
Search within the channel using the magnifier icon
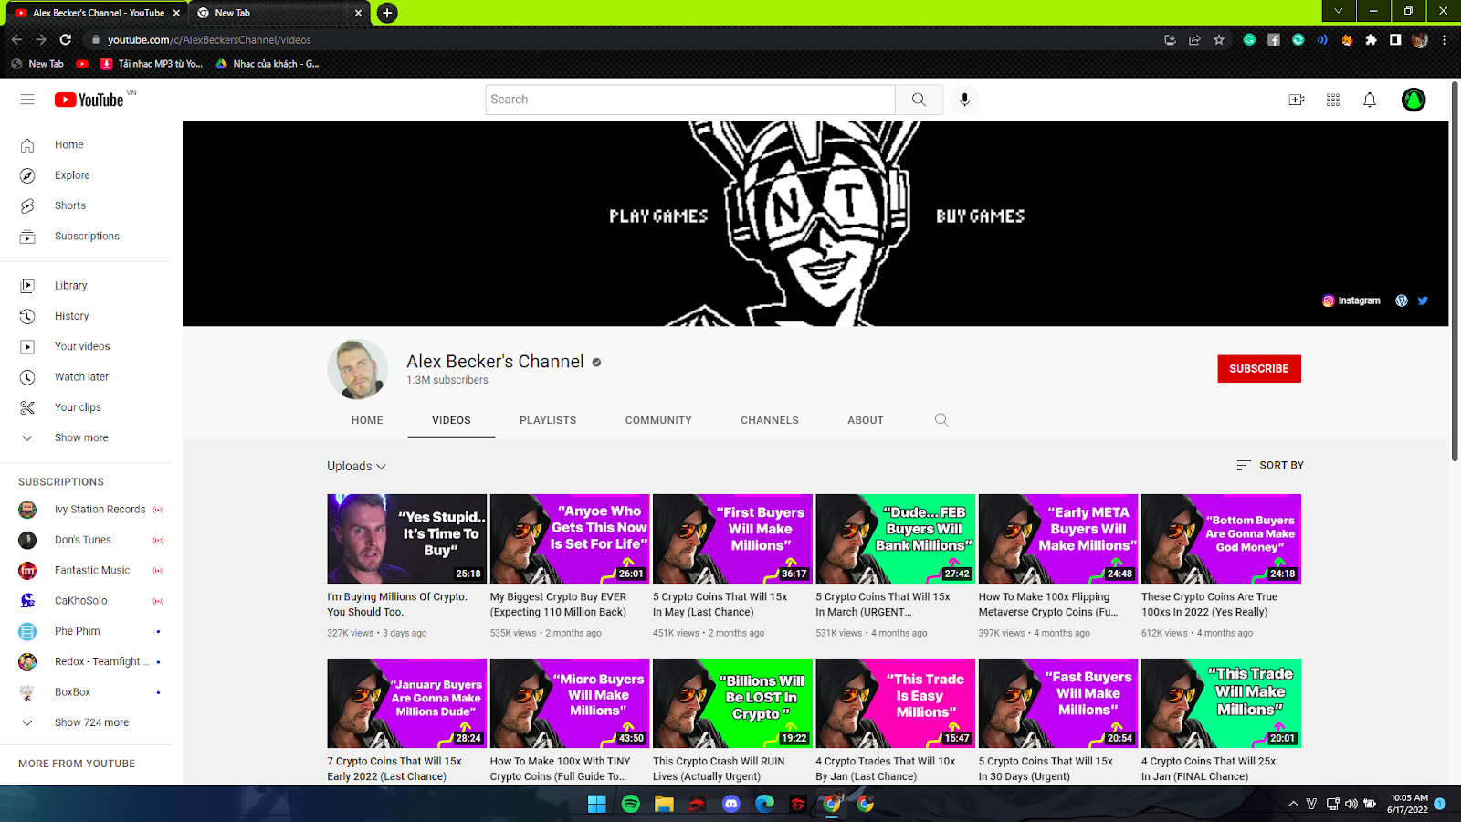pos(941,420)
